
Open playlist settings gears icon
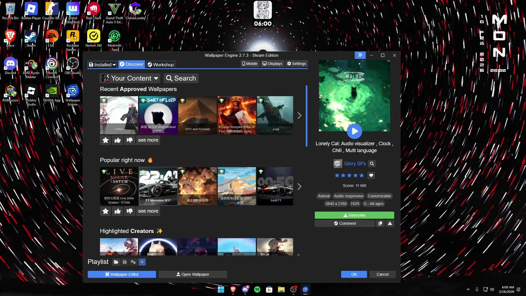point(133,262)
